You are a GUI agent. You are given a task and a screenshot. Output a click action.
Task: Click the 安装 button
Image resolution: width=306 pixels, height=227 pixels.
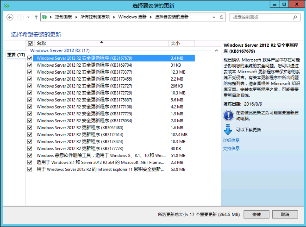point(256,214)
